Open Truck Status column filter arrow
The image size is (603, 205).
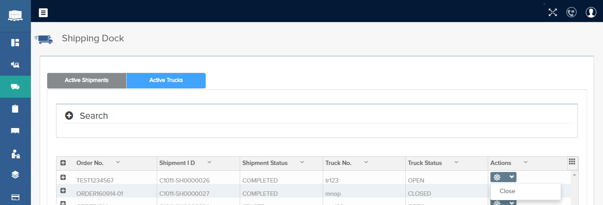click(x=456, y=162)
